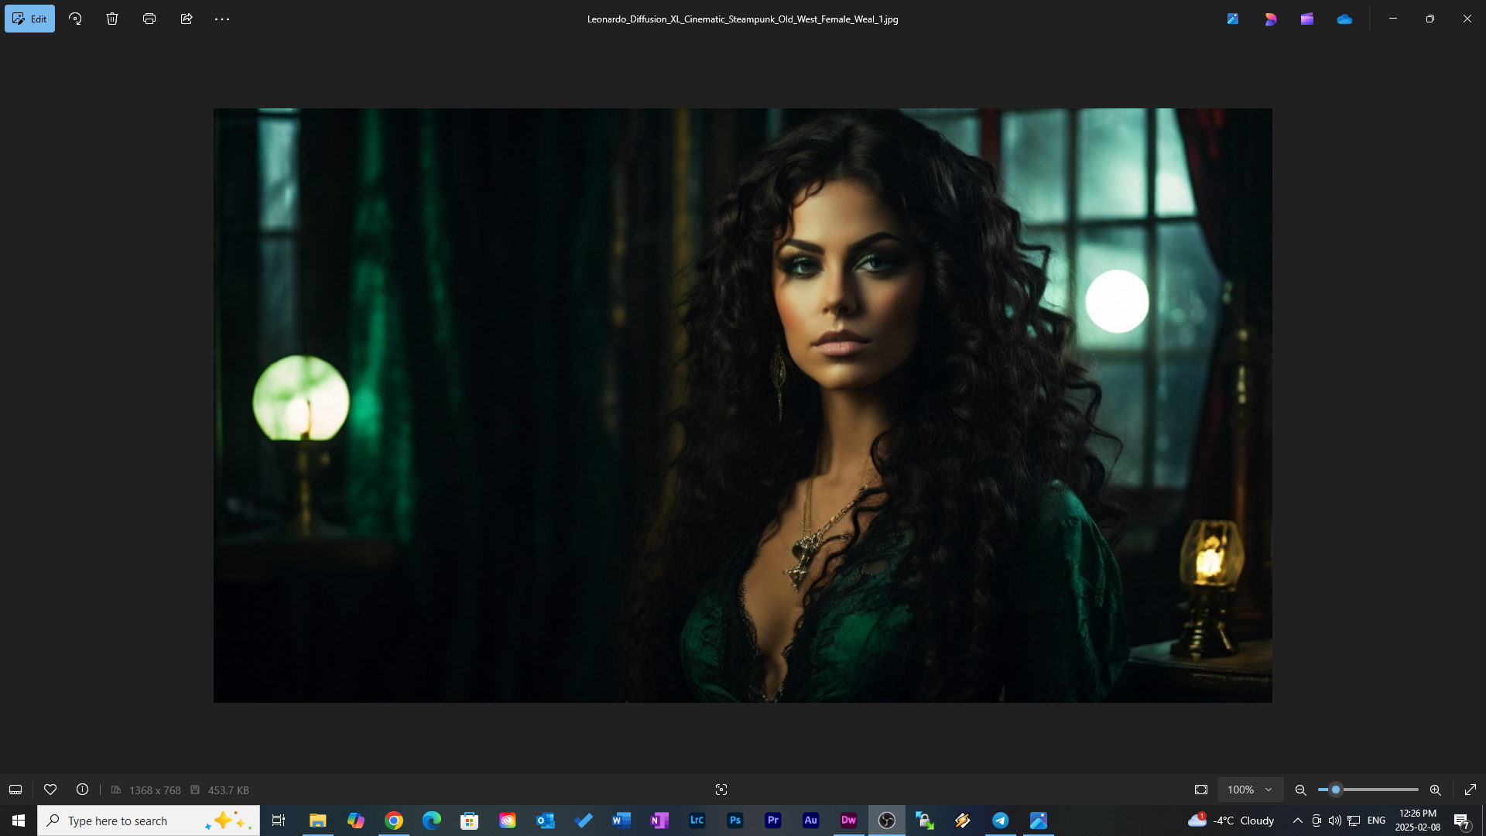Image resolution: width=1486 pixels, height=836 pixels.
Task: Toggle the filmstrip view icon
Action: [x=15, y=790]
